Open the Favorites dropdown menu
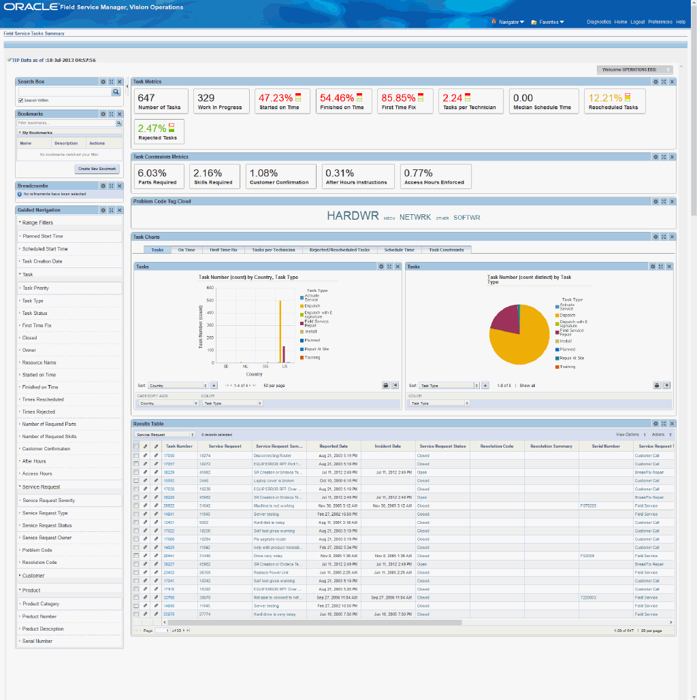This screenshot has height=700, width=697. pyautogui.click(x=551, y=22)
